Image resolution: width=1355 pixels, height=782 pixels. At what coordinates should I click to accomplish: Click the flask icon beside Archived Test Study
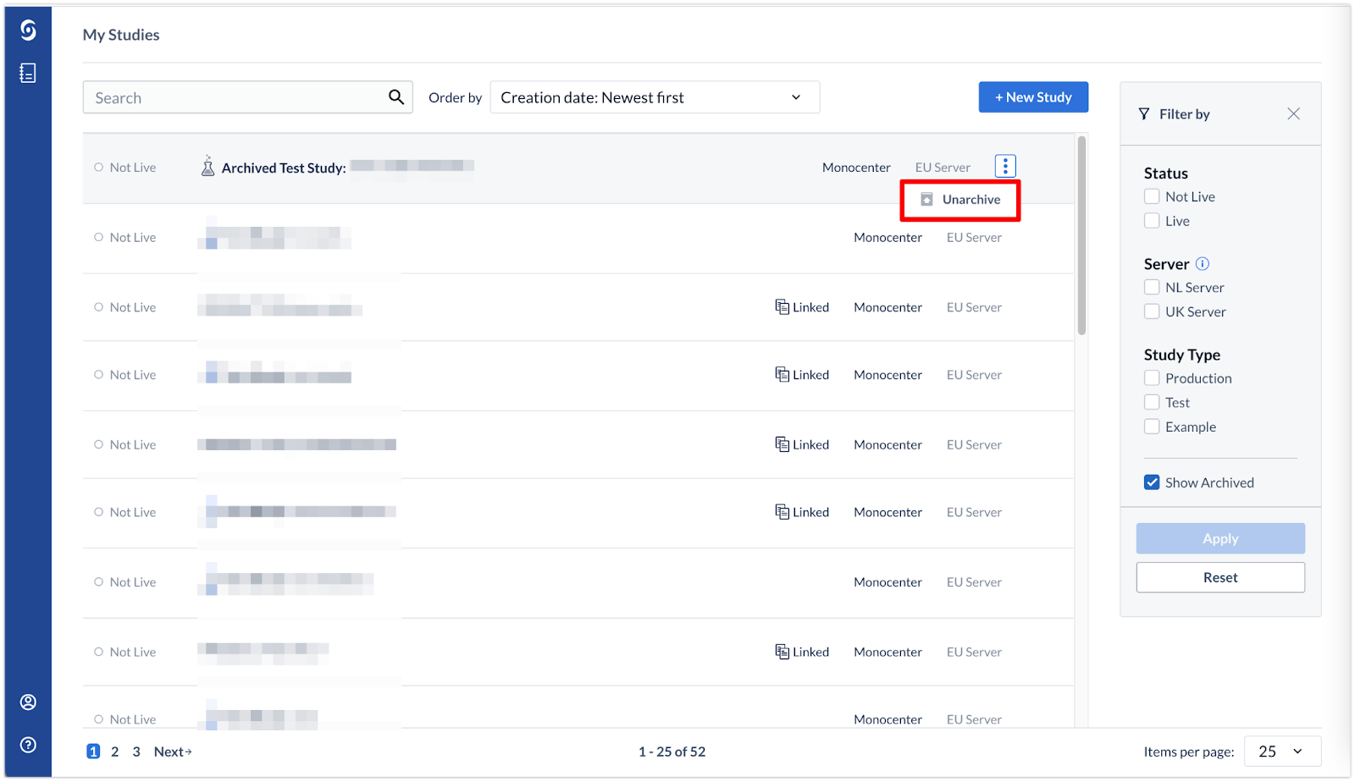click(207, 166)
